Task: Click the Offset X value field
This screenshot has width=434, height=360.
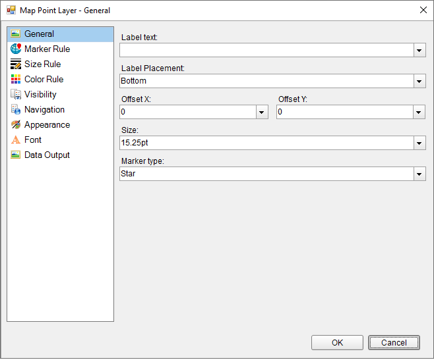Action: tap(188, 112)
